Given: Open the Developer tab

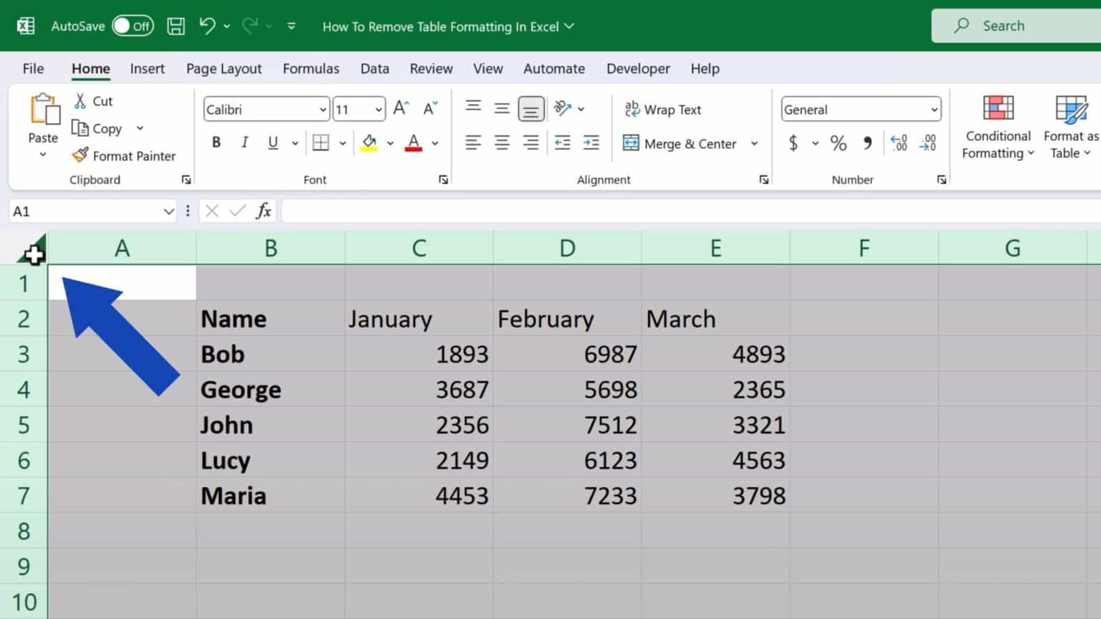Looking at the screenshot, I should tap(637, 68).
